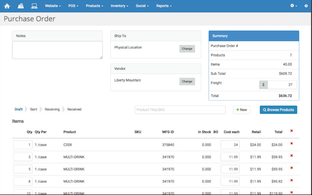Change the Liberty Mountain vendor
The width and height of the screenshot is (312, 195).
(187, 81)
